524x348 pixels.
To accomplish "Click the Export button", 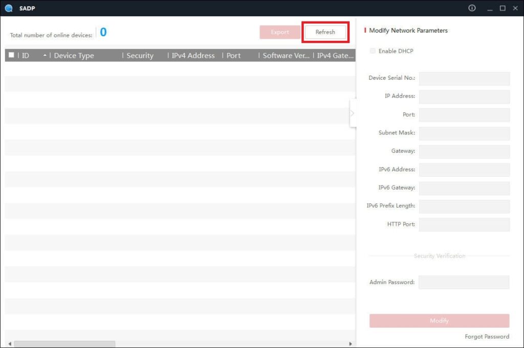I will tap(280, 32).
